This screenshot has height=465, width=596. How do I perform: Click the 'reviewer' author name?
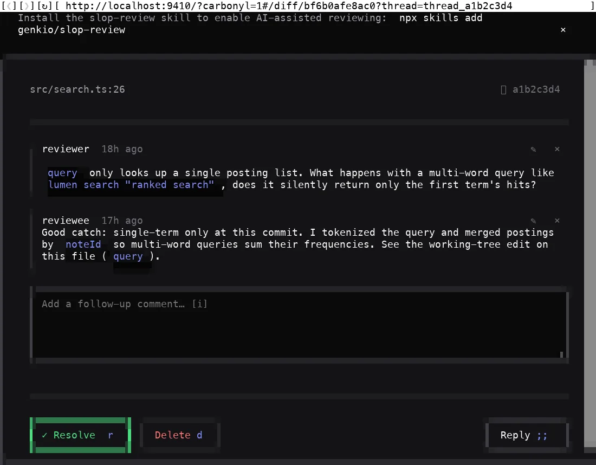click(66, 149)
